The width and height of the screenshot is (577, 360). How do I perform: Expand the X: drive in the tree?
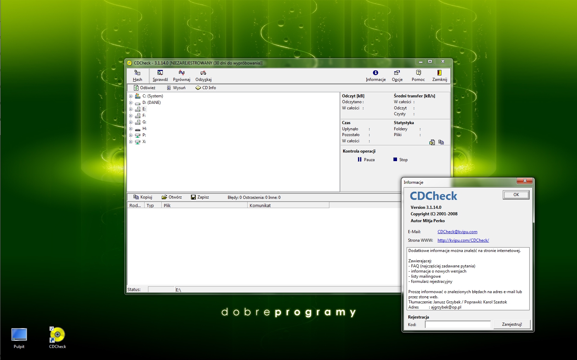(x=131, y=142)
